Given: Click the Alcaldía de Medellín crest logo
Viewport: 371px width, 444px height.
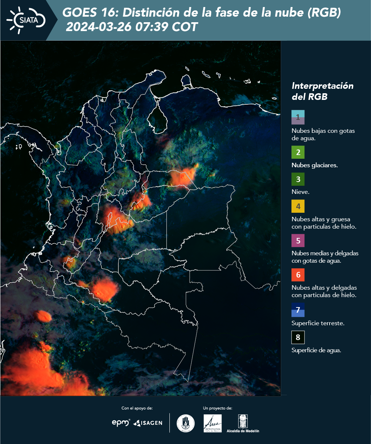Looking at the screenshot, I should (x=243, y=423).
